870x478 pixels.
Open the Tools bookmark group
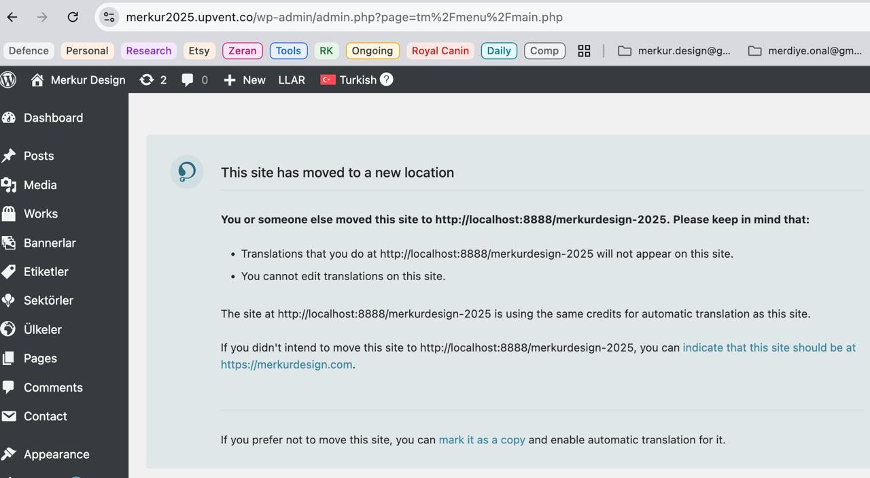(x=288, y=51)
